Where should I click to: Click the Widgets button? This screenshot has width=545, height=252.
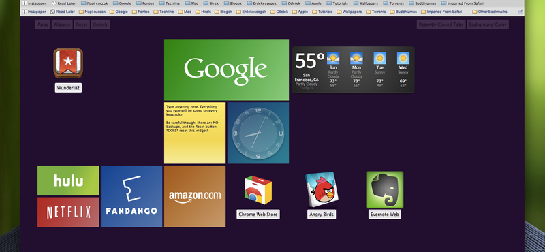point(62,25)
